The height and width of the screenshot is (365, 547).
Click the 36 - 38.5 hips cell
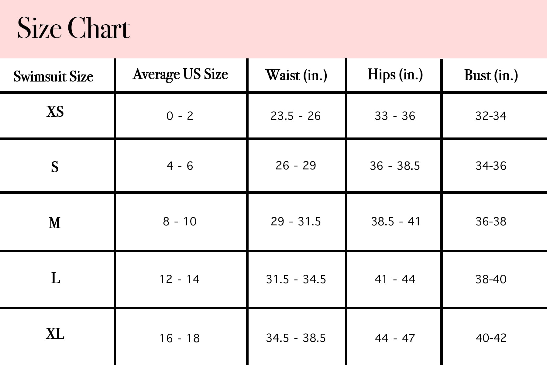point(395,166)
